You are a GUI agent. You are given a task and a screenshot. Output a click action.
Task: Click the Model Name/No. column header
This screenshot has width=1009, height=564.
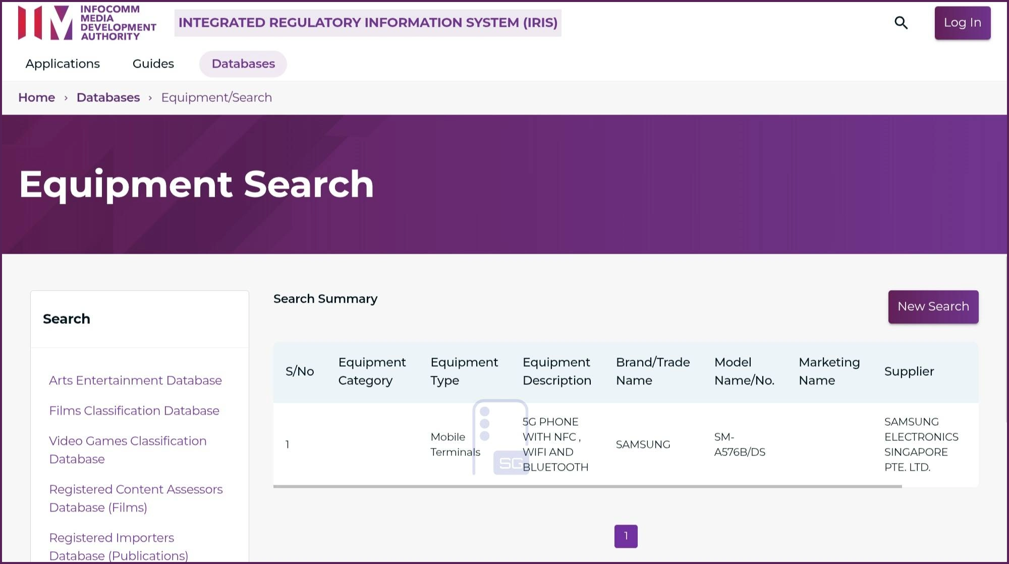744,371
